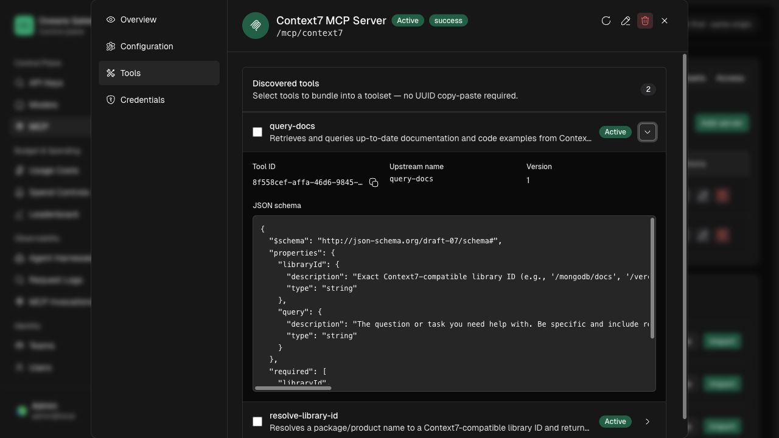Image resolution: width=779 pixels, height=438 pixels.
Task: Refresh the MCP server tools
Action: 606,21
